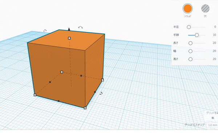Click the white height handle on cube top
This screenshot has width=218, height=133.
coord(69,38)
